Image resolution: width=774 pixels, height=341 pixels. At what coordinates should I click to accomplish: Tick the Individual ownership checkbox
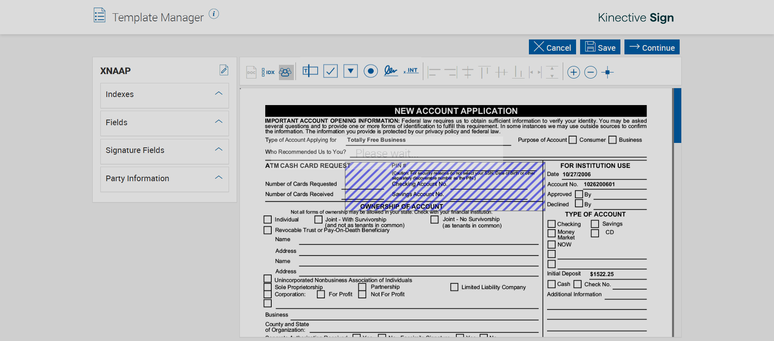pyautogui.click(x=268, y=220)
